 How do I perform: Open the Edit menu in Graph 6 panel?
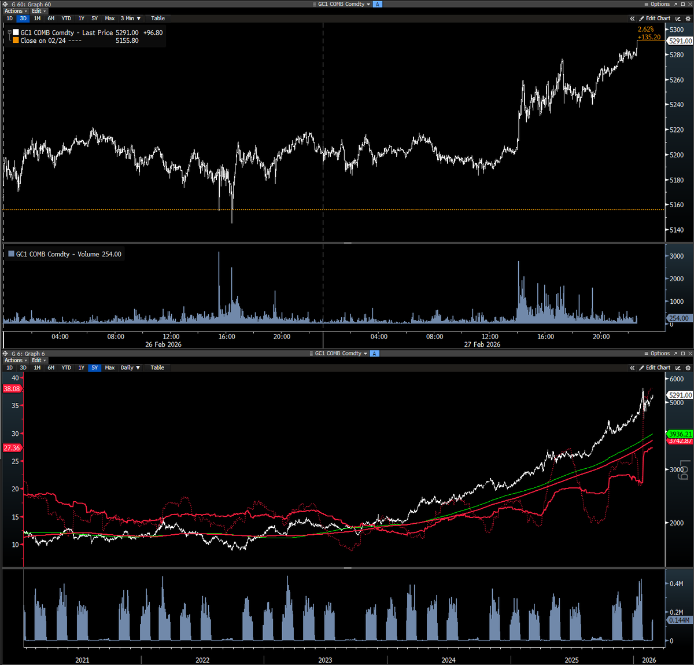click(x=39, y=360)
